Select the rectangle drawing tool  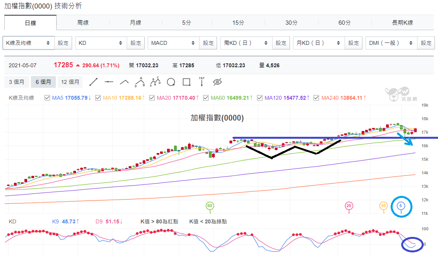click(x=186, y=82)
